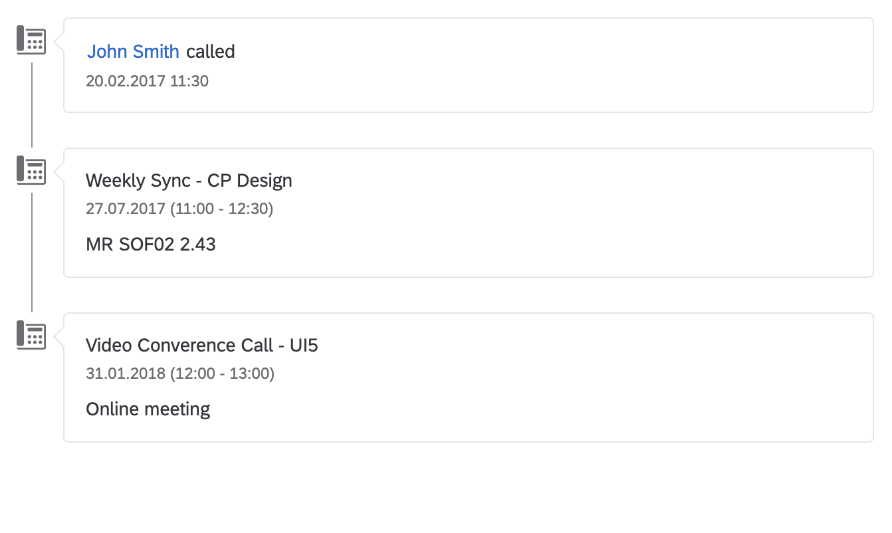
Task: Click the Weekly Sync - CP Design title
Action: tap(189, 180)
